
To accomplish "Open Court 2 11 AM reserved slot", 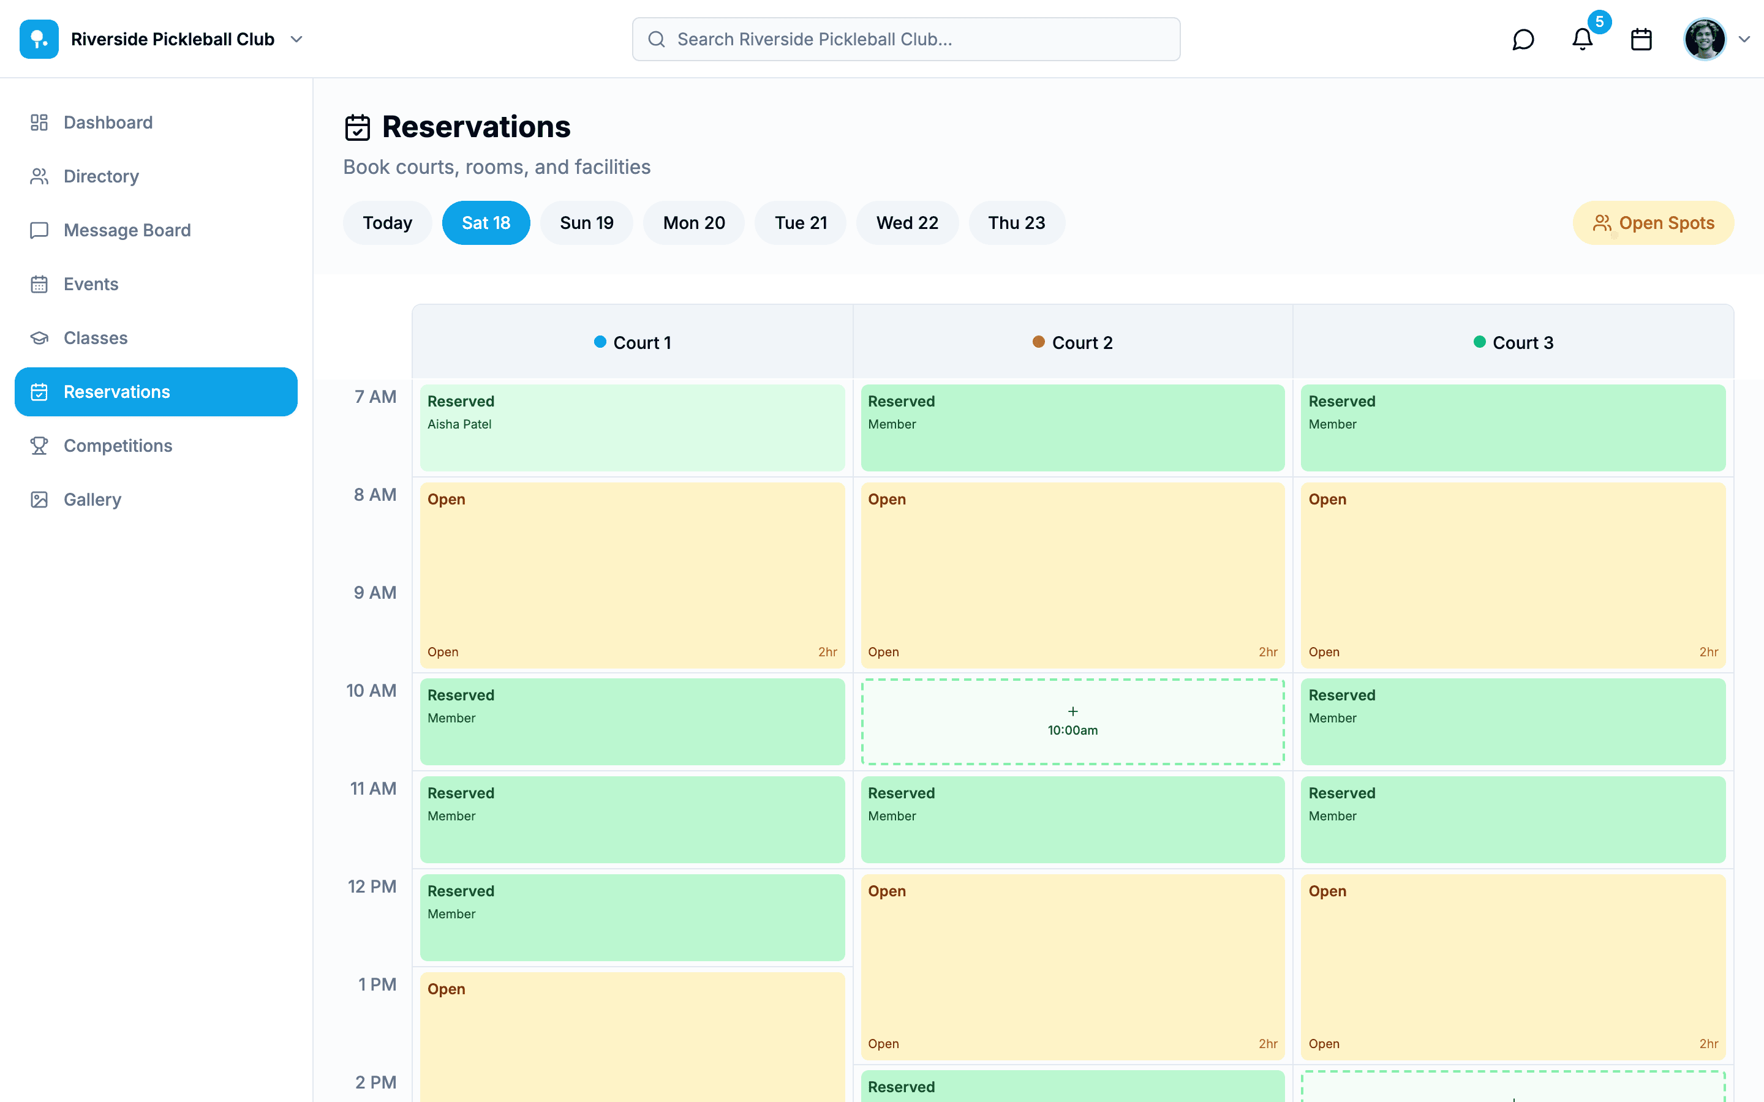I will 1073,820.
